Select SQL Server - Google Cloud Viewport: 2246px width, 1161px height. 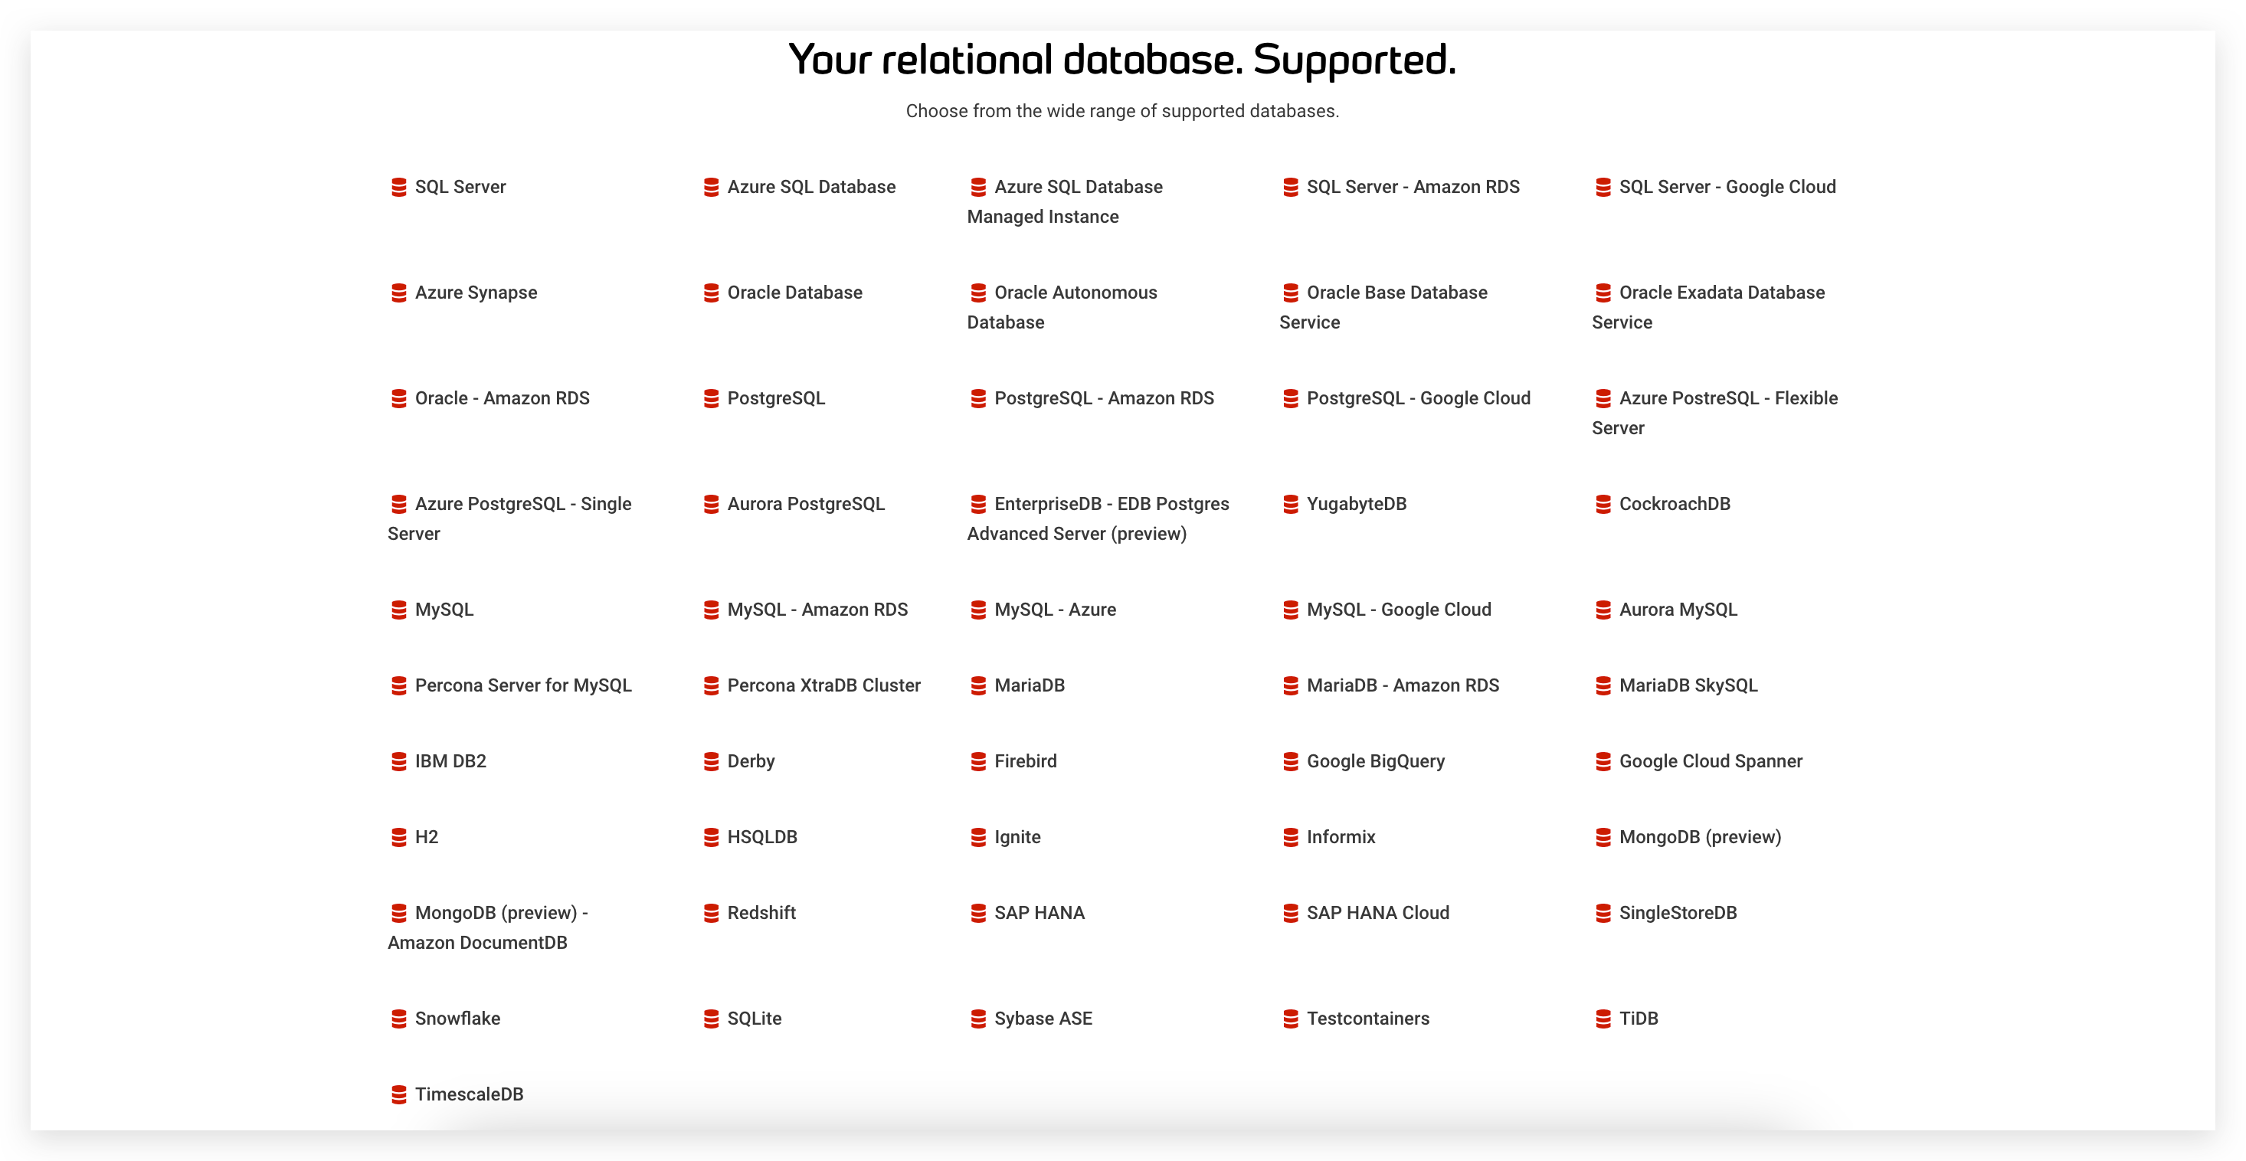click(x=1727, y=188)
